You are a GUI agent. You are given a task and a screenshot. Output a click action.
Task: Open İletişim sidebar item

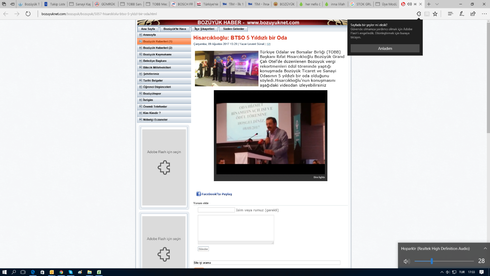tap(164, 100)
